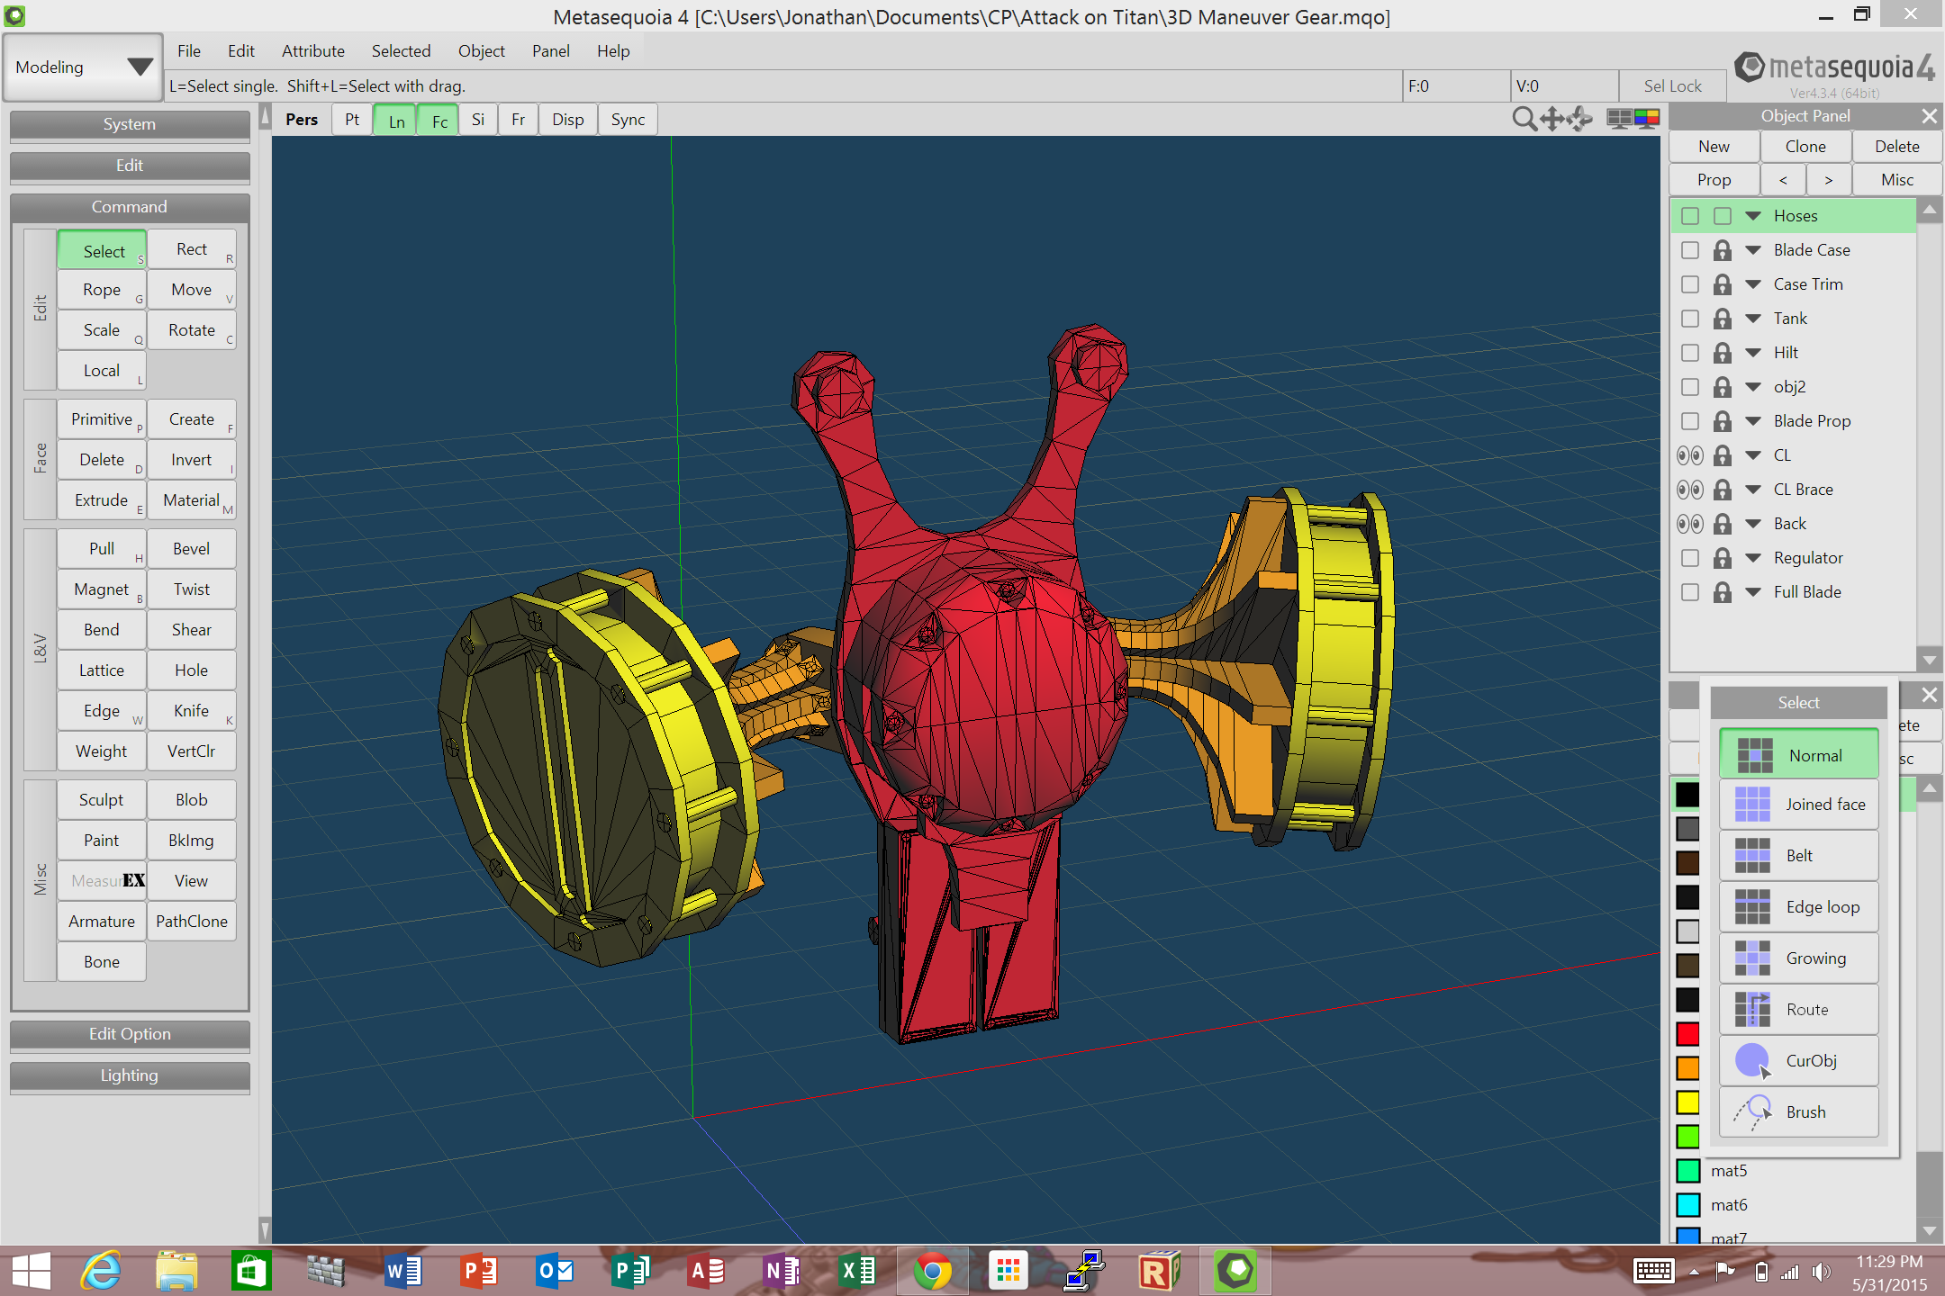Click the Sel Lock button
The width and height of the screenshot is (1945, 1296).
pyautogui.click(x=1672, y=86)
